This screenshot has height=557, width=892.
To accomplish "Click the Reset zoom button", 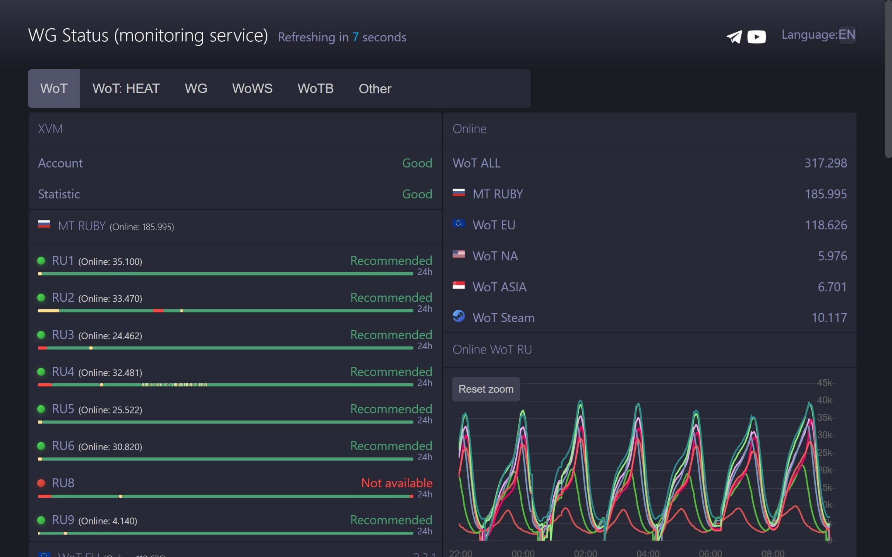I will 486,389.
